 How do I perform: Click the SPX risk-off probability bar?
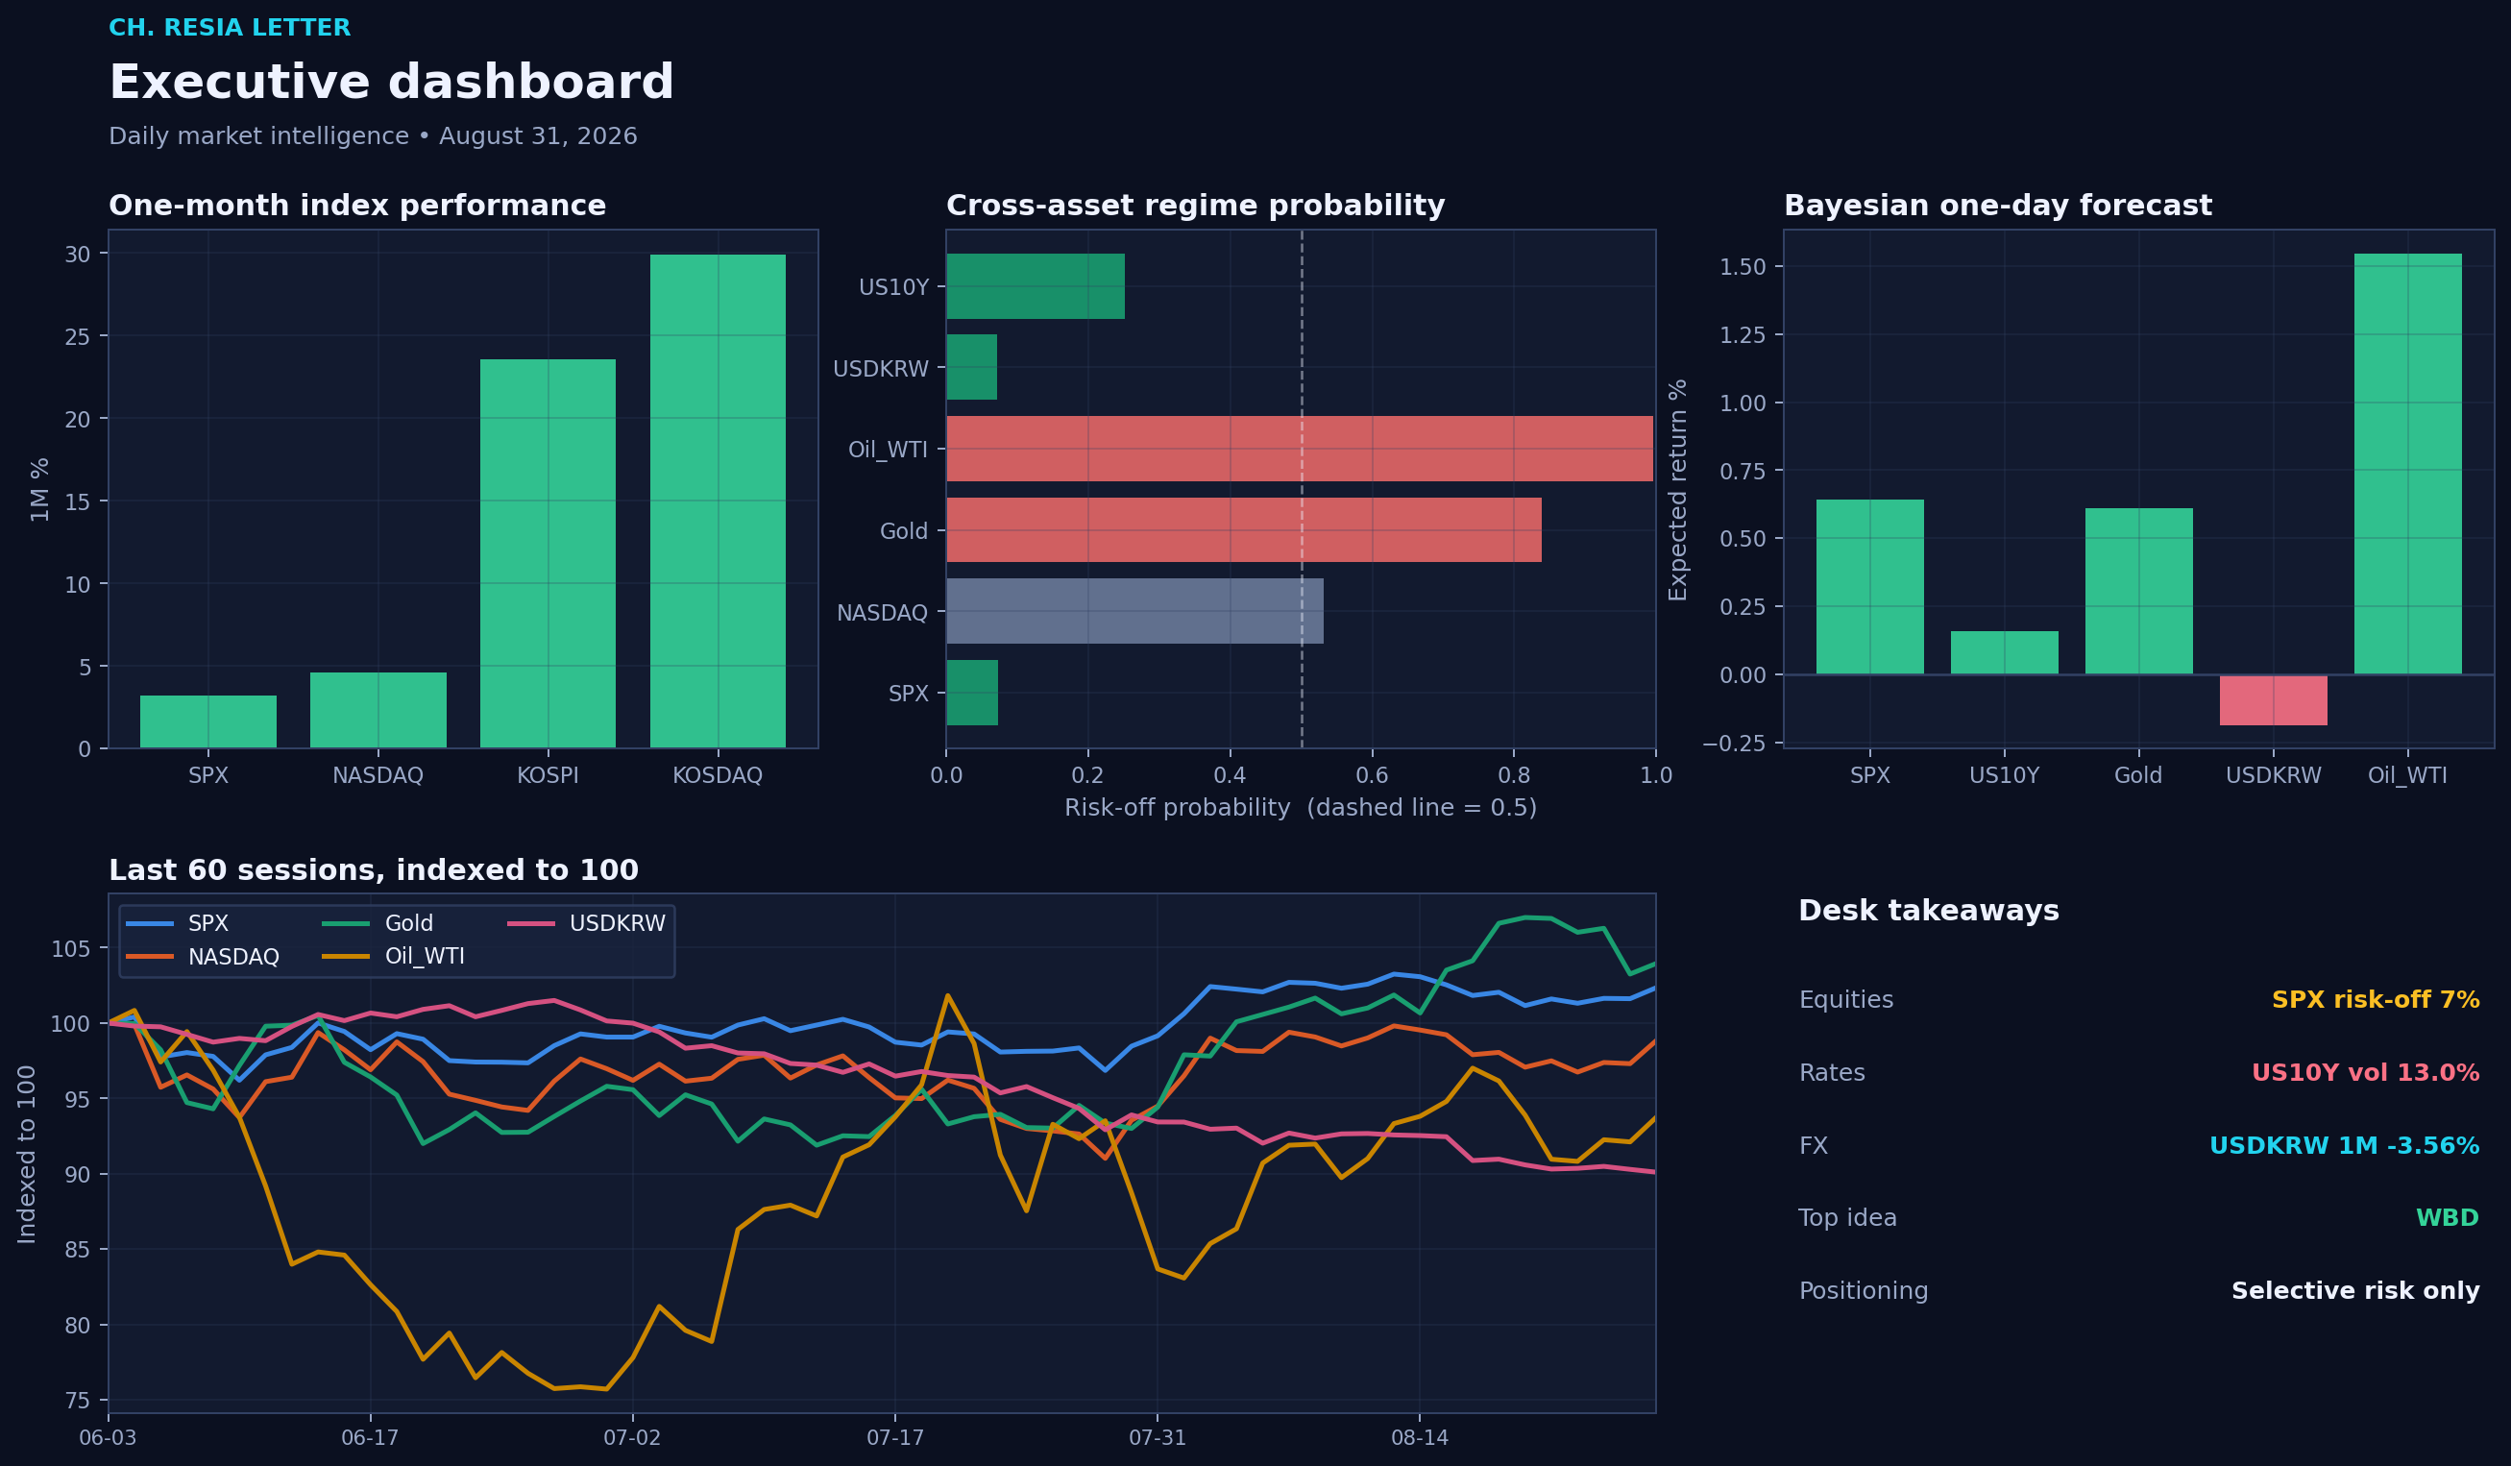tap(971, 693)
